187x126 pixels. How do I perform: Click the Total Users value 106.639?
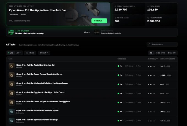(152, 10)
